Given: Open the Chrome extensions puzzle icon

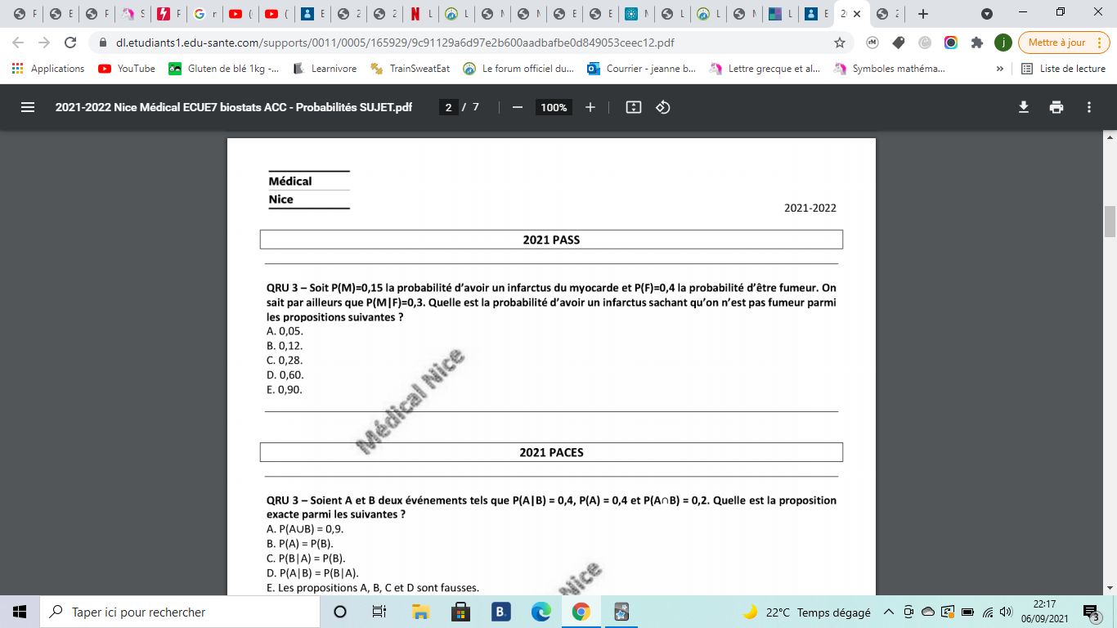Looking at the screenshot, I should (976, 43).
